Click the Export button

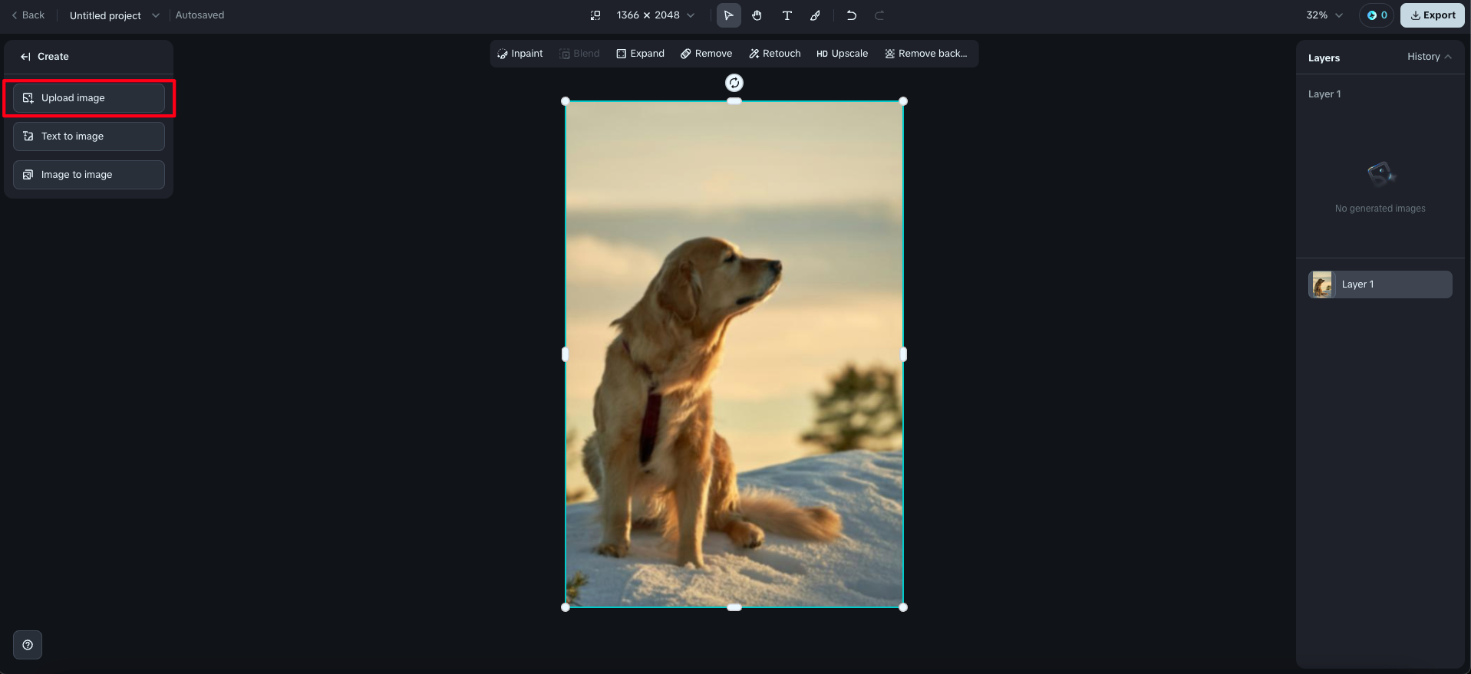[x=1433, y=15]
